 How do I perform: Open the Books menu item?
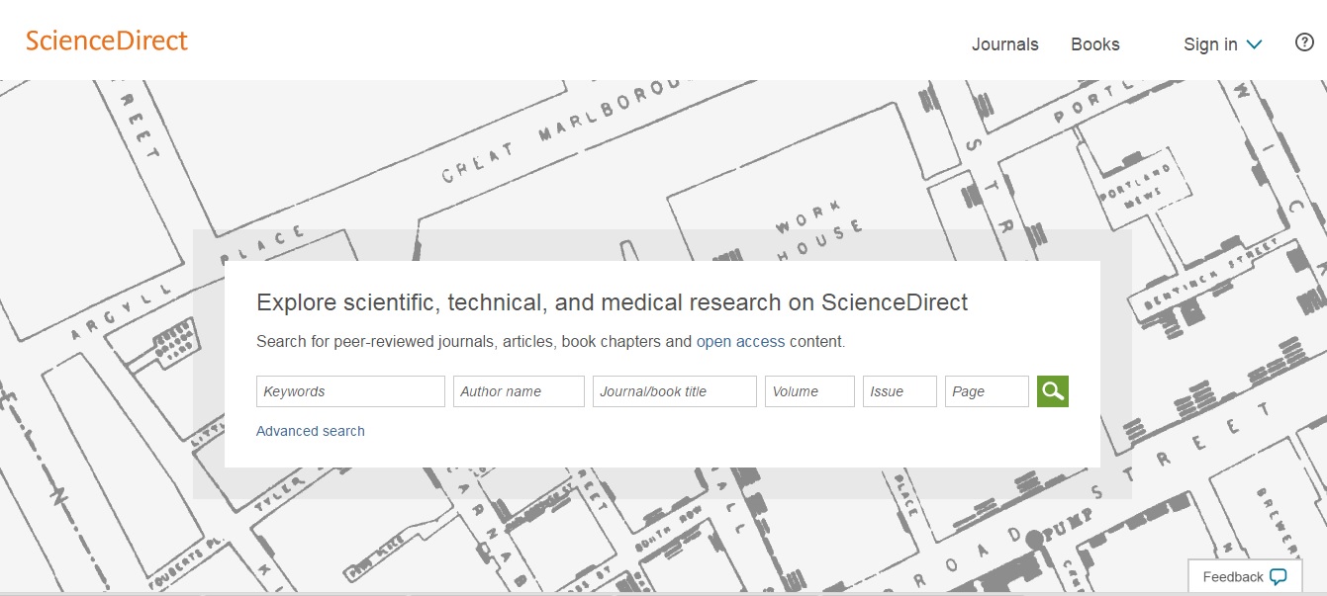tap(1094, 44)
